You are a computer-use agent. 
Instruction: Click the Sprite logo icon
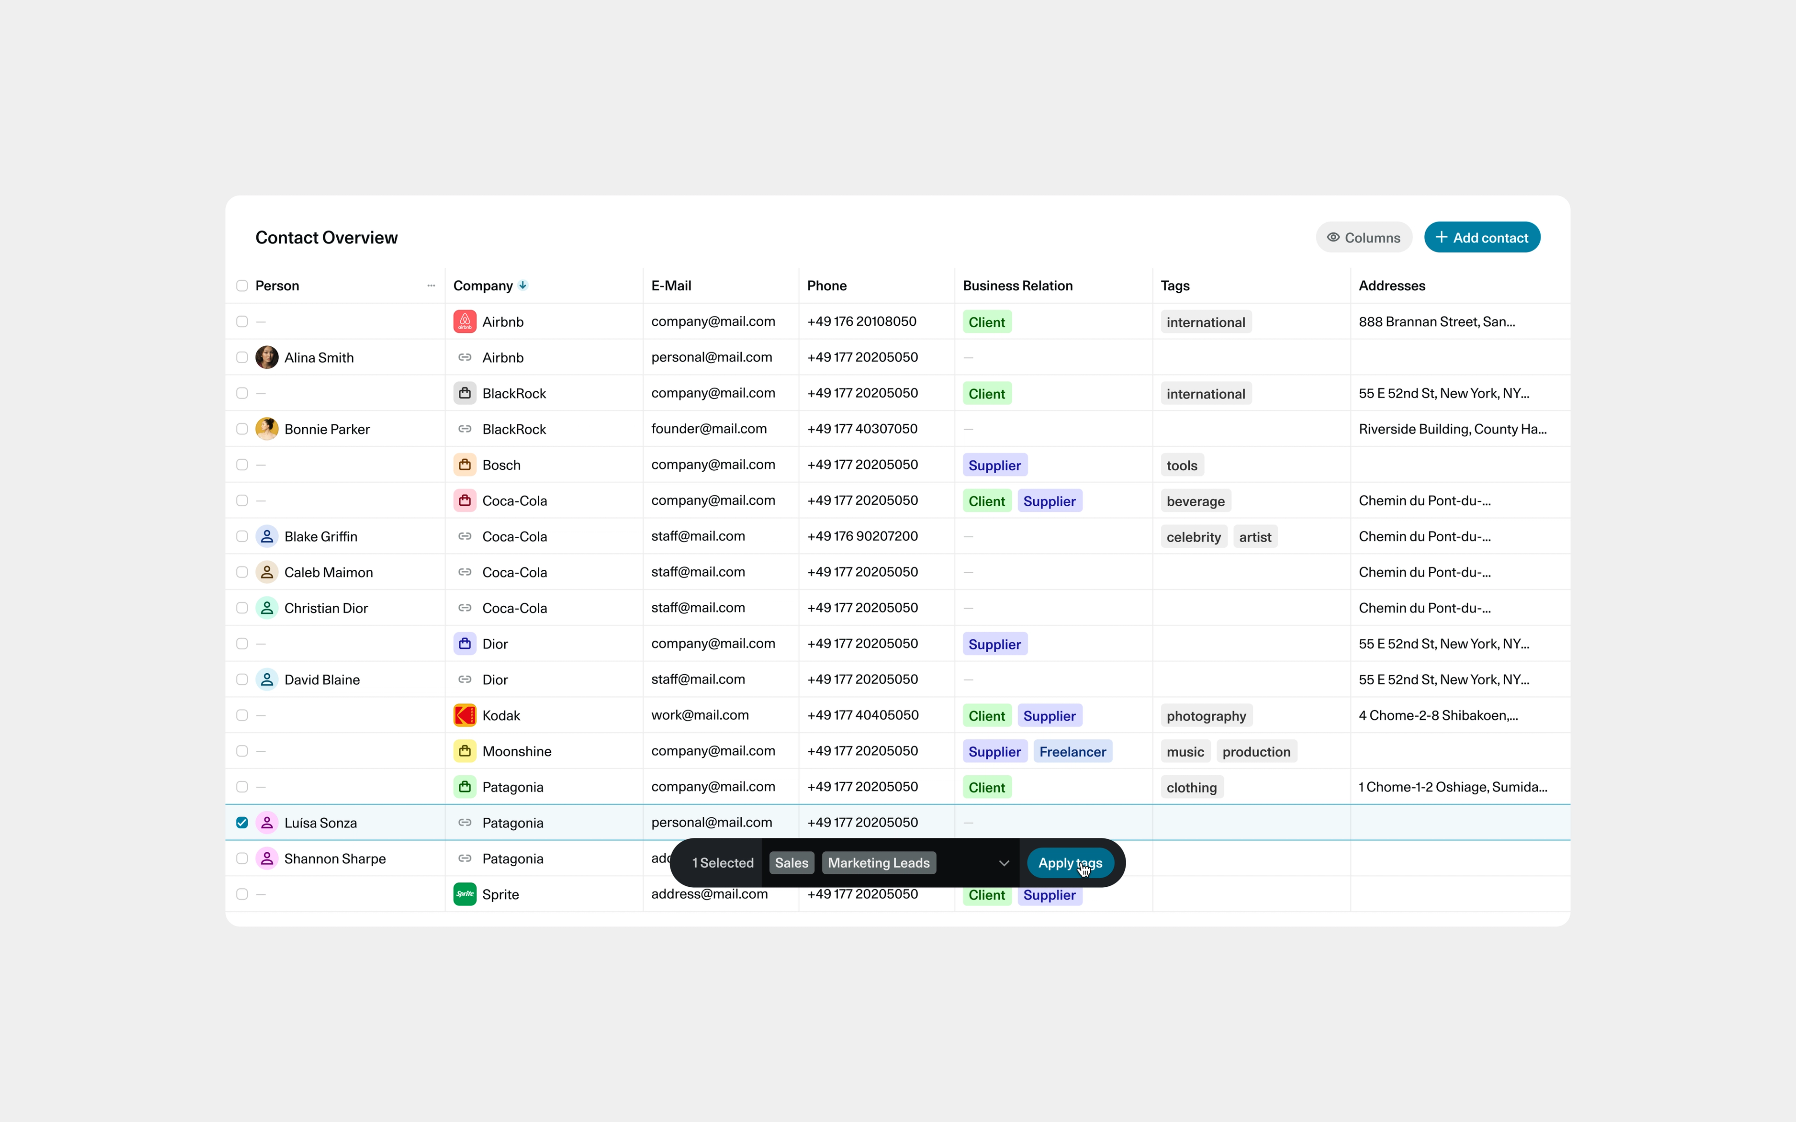(464, 894)
